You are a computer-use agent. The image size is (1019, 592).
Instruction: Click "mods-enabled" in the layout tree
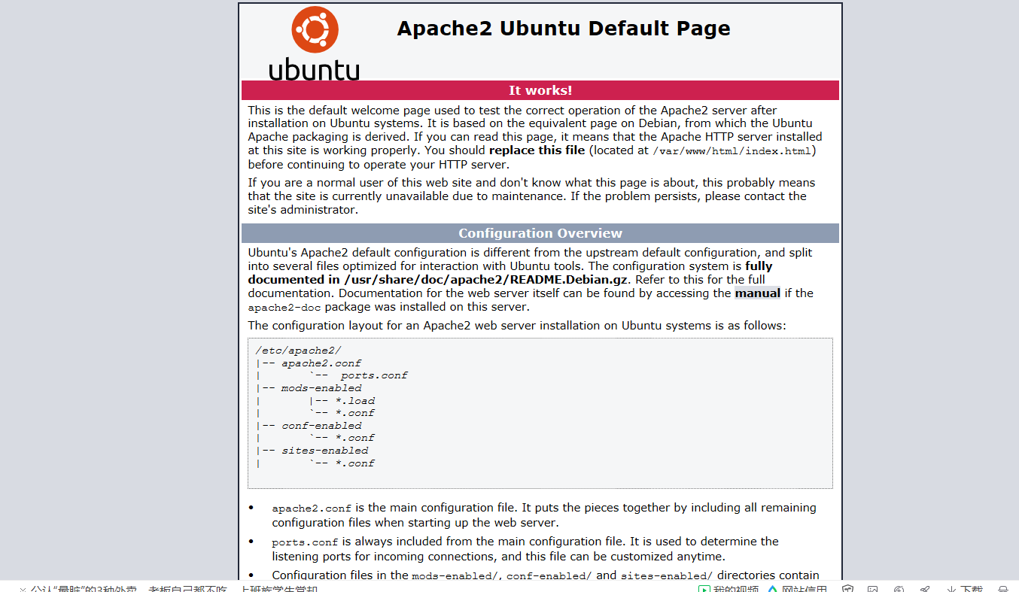[321, 388]
